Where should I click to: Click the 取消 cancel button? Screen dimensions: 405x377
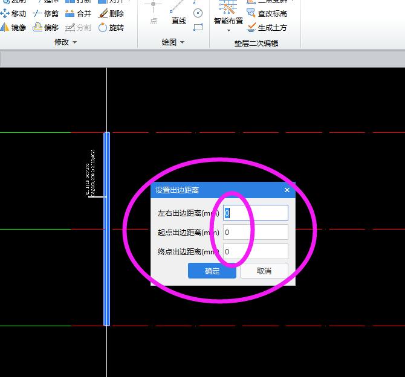[x=264, y=271]
